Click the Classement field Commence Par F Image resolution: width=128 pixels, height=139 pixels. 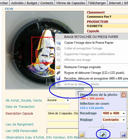(107, 17)
